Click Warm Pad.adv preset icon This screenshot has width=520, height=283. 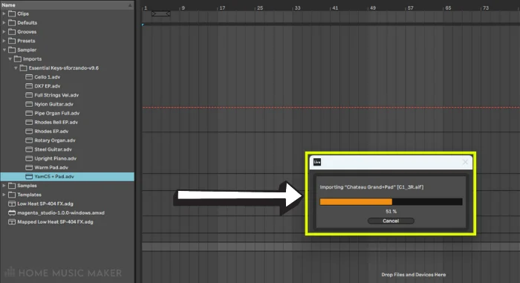coord(29,168)
